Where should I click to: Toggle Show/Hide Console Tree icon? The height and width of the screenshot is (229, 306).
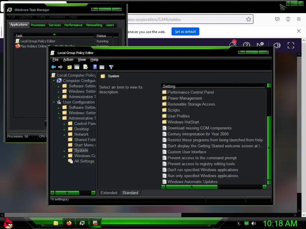click(77, 67)
